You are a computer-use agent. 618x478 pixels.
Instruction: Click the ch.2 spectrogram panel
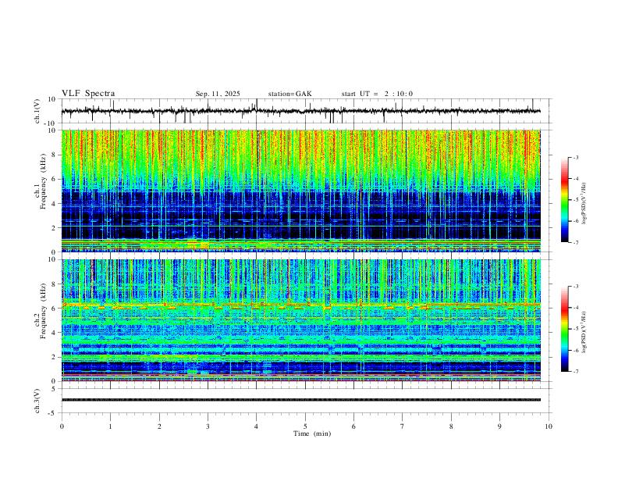coord(300,320)
